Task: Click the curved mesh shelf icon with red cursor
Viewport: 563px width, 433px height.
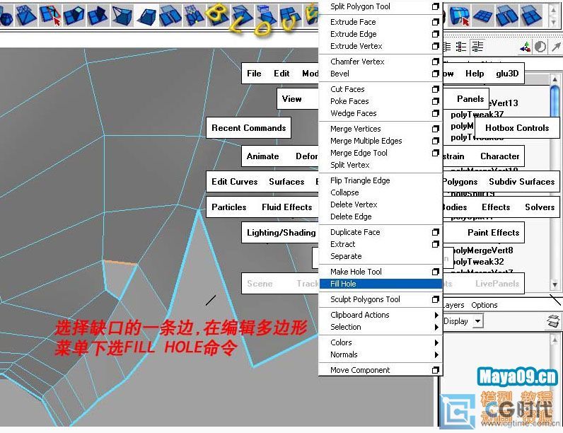Action: [459, 16]
